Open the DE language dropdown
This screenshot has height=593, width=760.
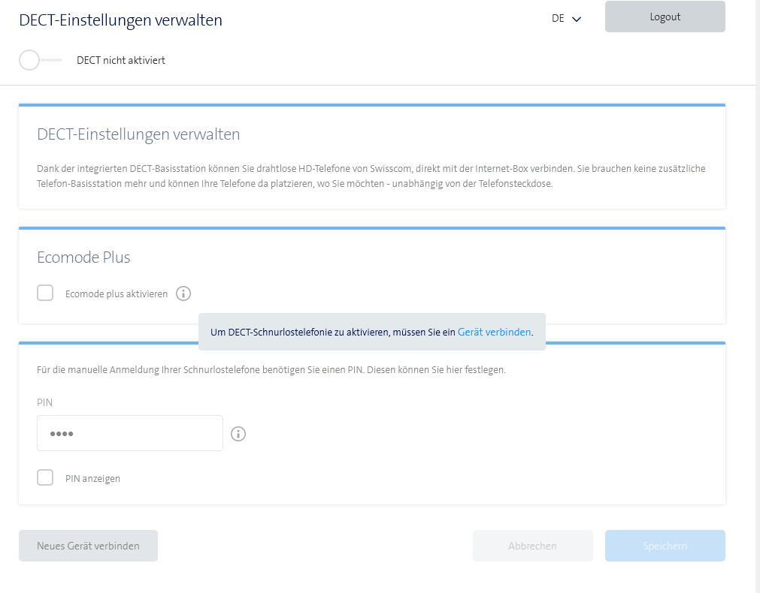(x=567, y=19)
